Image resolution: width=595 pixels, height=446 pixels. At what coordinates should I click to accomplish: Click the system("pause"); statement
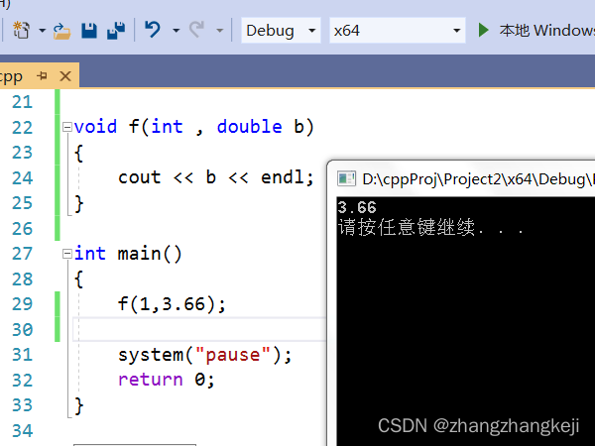coord(205,355)
